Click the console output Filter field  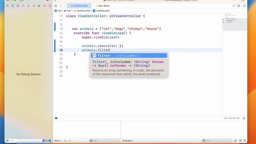[217, 140]
